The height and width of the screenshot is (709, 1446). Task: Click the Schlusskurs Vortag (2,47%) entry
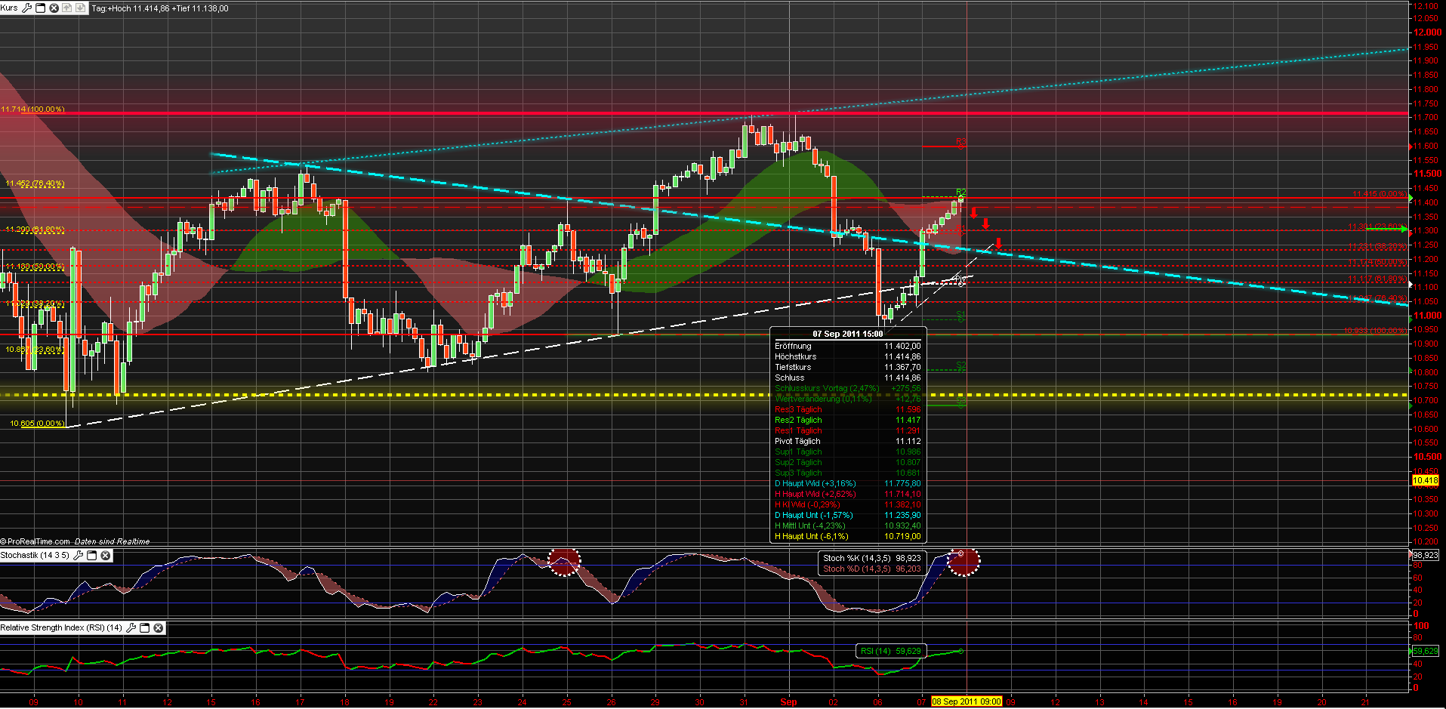click(826, 387)
